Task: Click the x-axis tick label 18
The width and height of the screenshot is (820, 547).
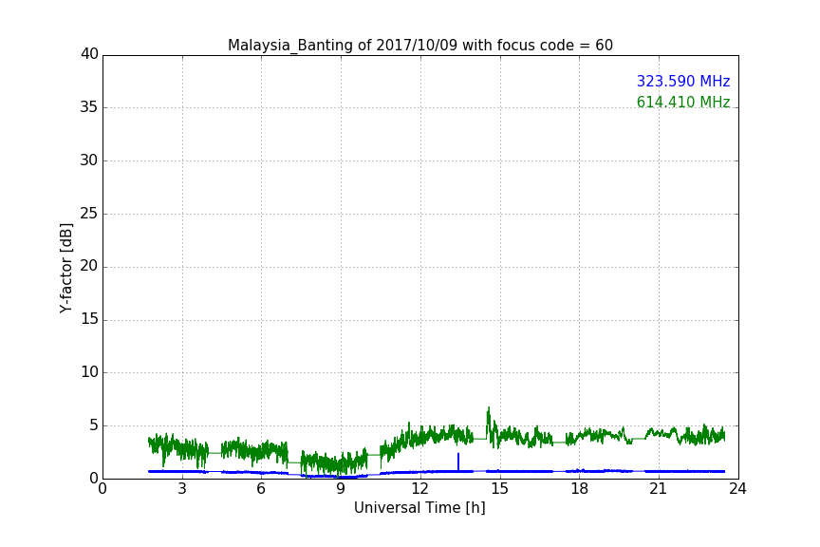Action: tap(580, 489)
